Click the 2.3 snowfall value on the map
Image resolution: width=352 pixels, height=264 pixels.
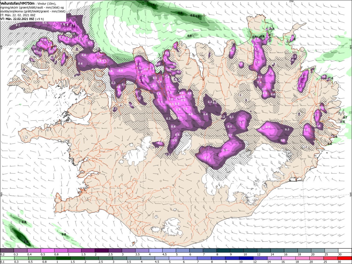[x=141, y=80]
